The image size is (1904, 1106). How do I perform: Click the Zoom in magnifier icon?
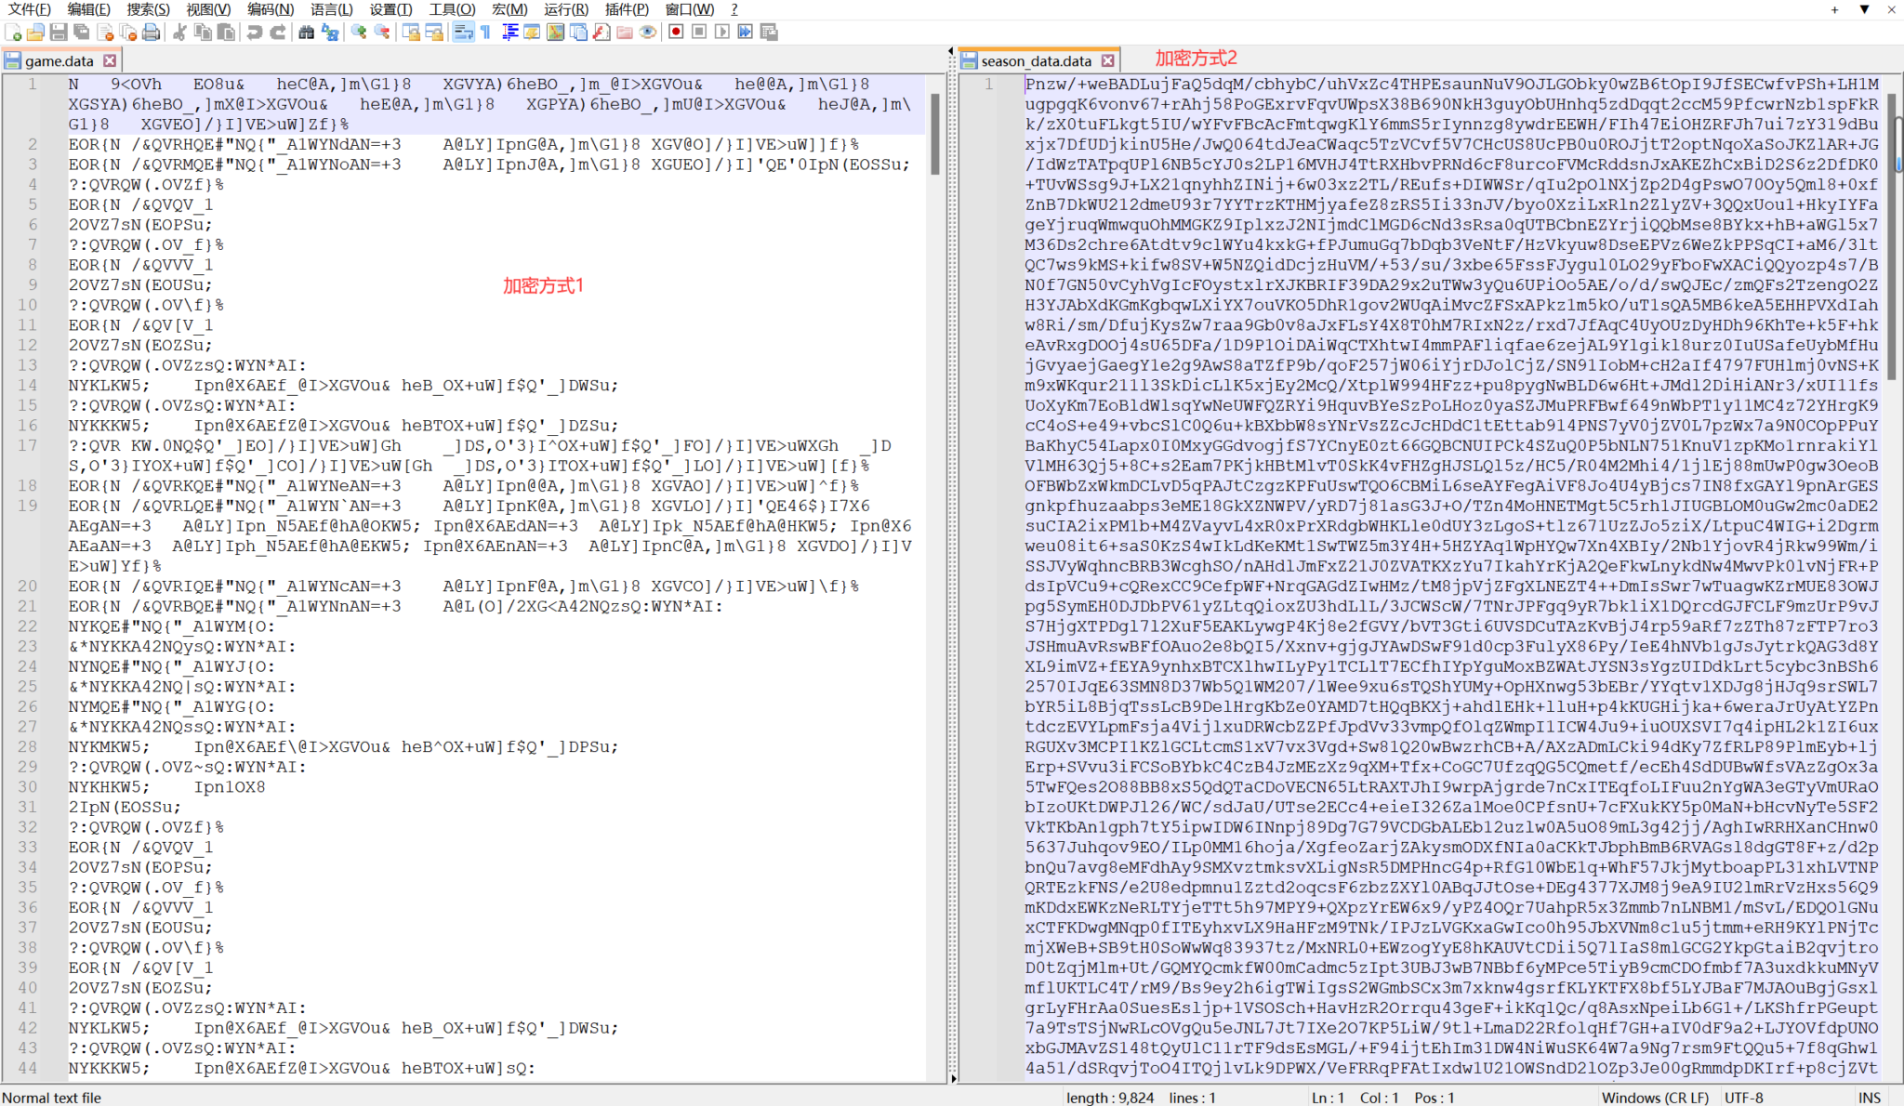(358, 33)
